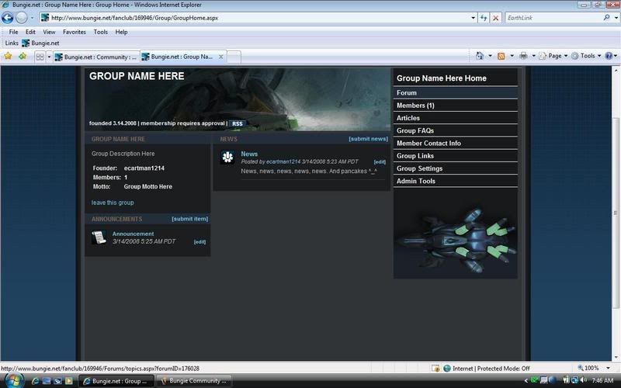Click the [submit news] link
Screen dimensions: 621x388
click(x=368, y=139)
